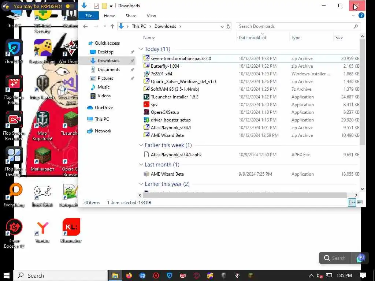Open the Yandex browser desktop icon
The height and width of the screenshot is (281, 375).
[42, 231]
